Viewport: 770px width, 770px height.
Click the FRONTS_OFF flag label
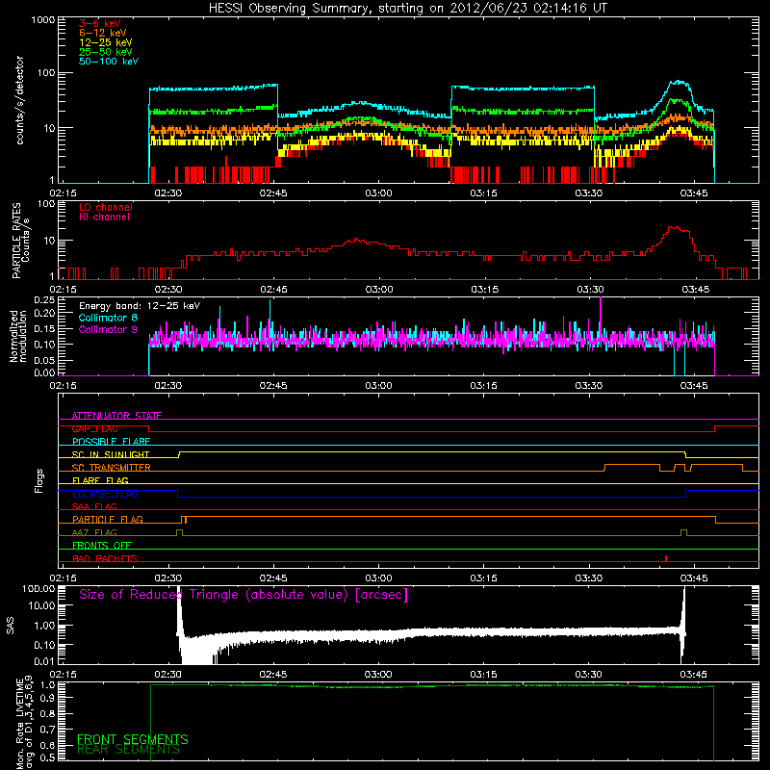pos(102,546)
